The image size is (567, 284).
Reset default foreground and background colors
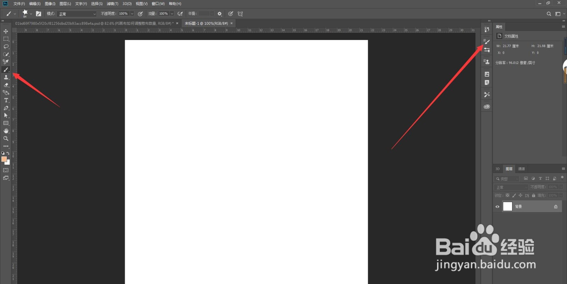pyautogui.click(x=3, y=153)
